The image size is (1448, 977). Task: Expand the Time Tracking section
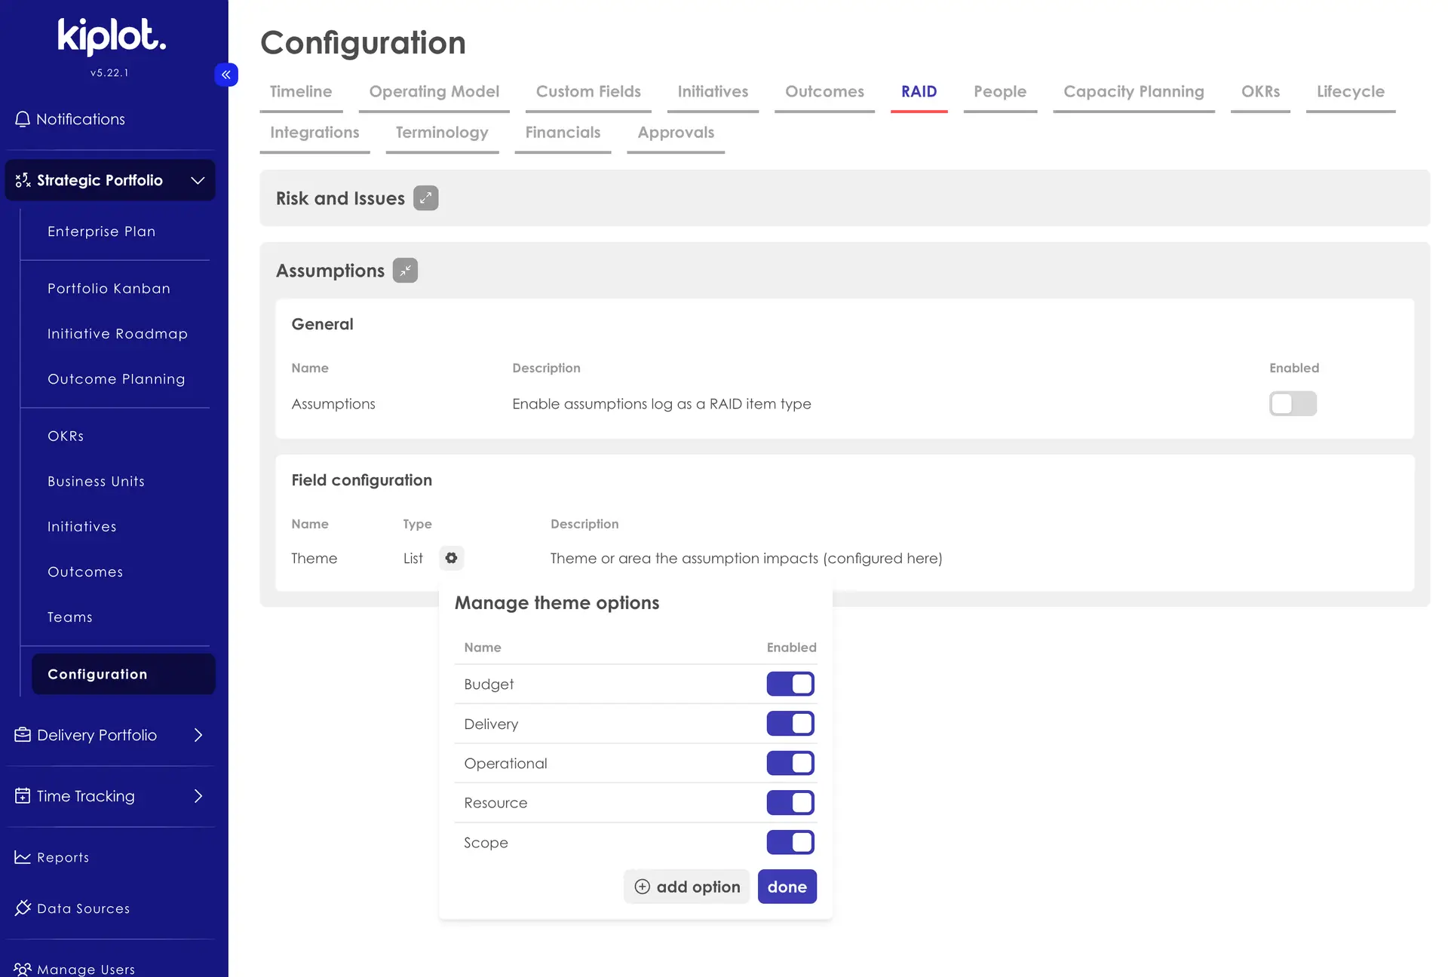pos(198,795)
